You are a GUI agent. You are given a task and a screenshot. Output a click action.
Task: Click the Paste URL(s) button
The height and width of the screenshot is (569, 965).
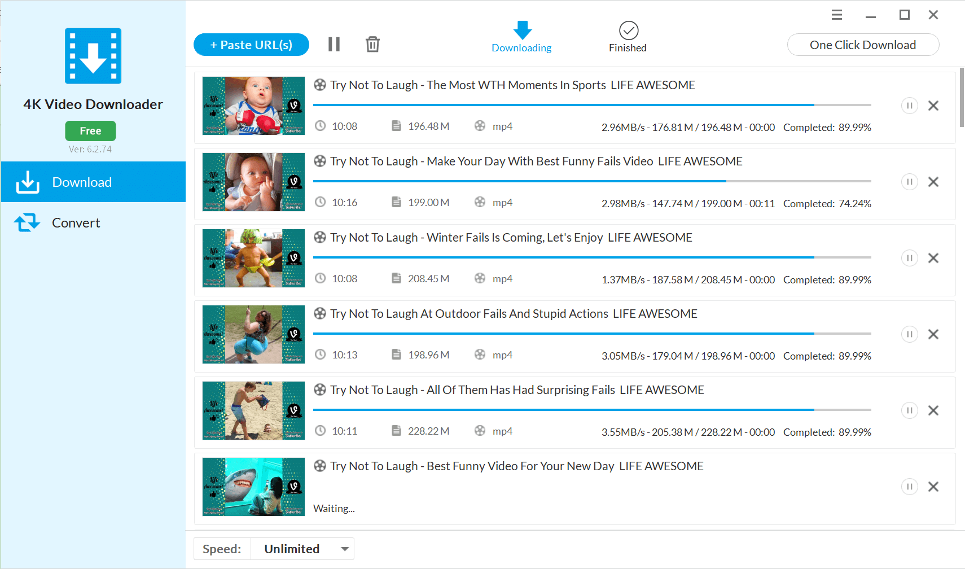pos(251,44)
